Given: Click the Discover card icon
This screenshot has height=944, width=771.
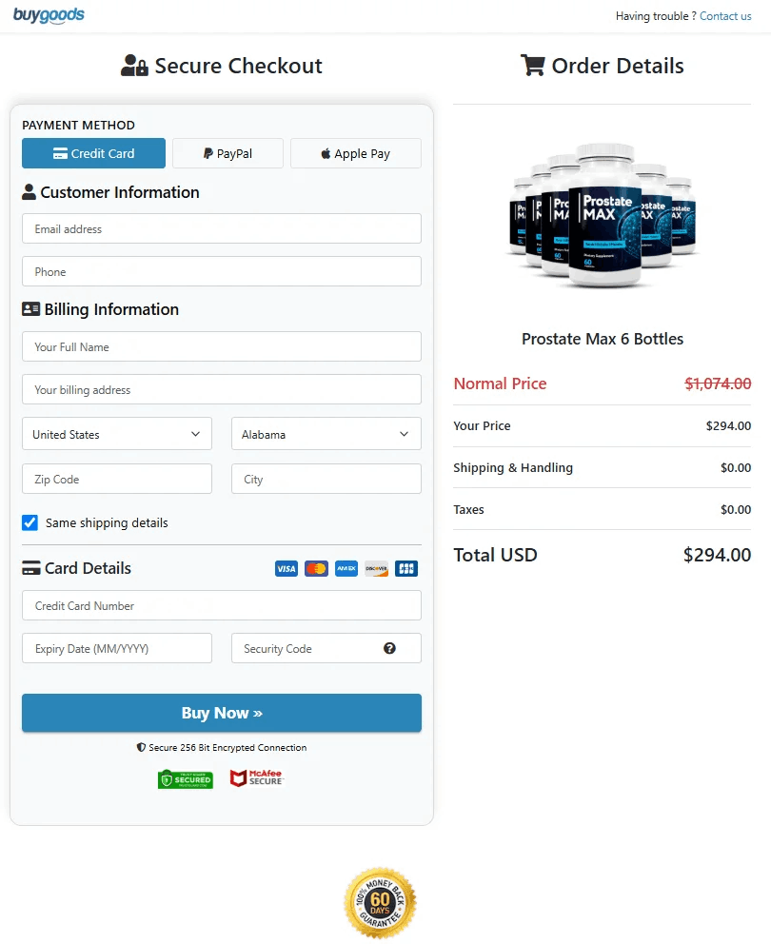Looking at the screenshot, I should click(x=377, y=568).
